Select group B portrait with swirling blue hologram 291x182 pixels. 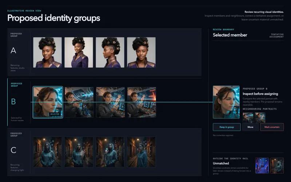coord(79,102)
